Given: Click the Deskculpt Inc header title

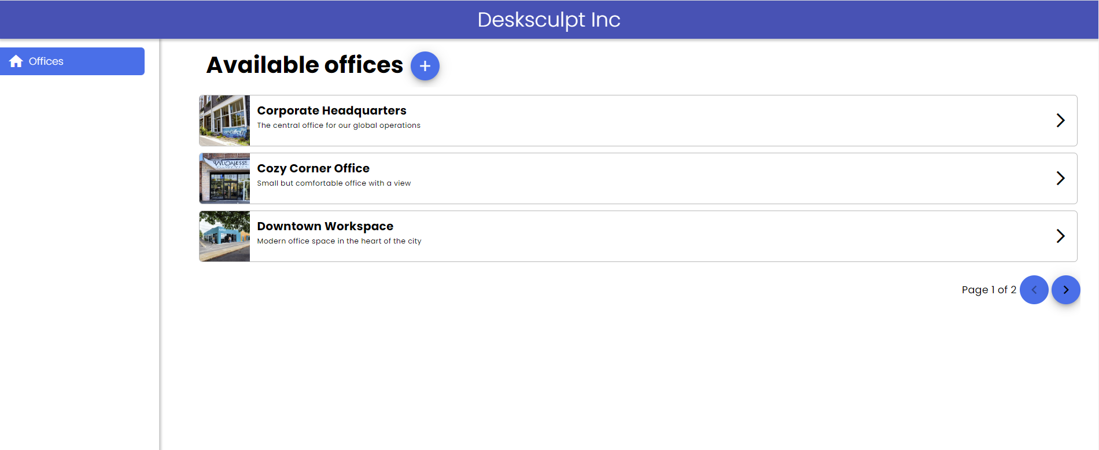Looking at the screenshot, I should click(x=548, y=20).
